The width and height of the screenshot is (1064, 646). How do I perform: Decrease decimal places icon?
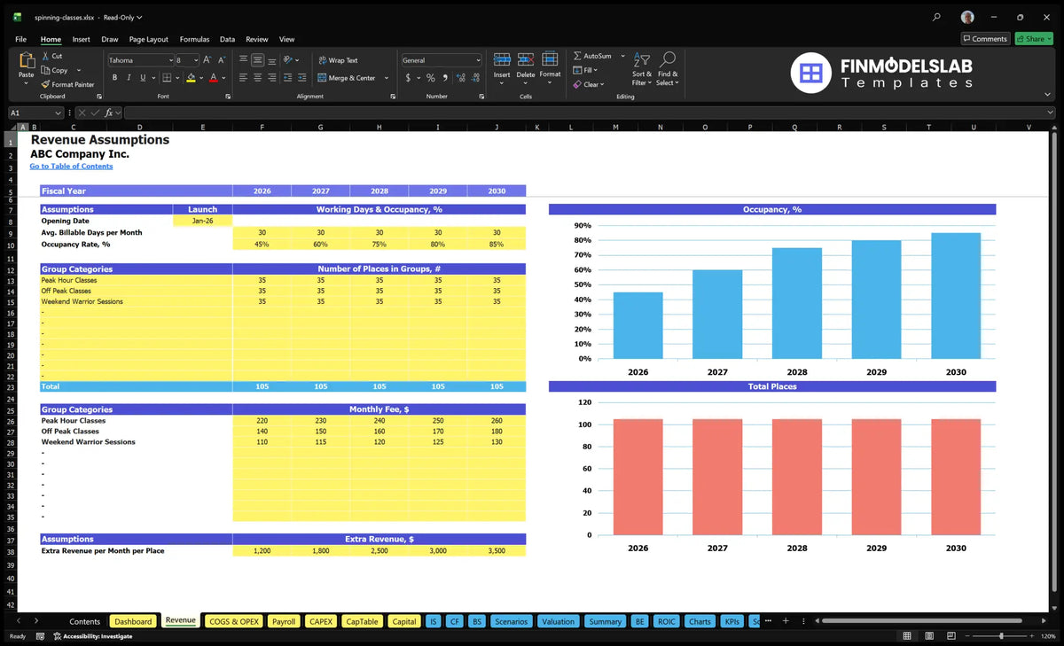(x=473, y=78)
